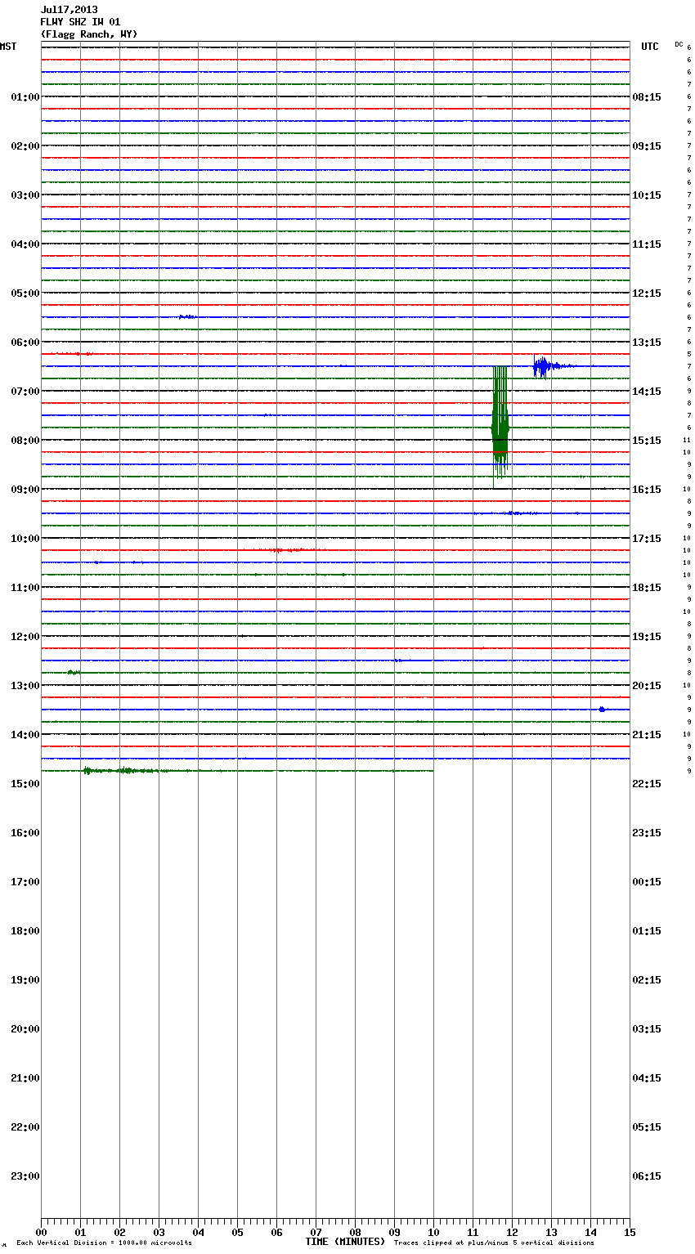Click the '08:00' MST hour label
The width and height of the screenshot is (695, 1254).
coord(25,441)
